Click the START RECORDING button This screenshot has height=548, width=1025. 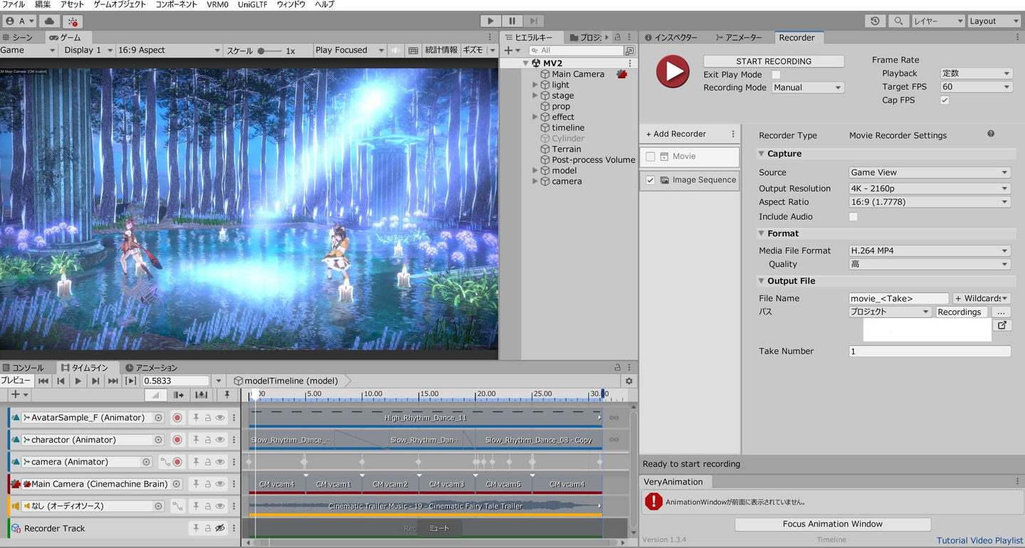pos(774,61)
